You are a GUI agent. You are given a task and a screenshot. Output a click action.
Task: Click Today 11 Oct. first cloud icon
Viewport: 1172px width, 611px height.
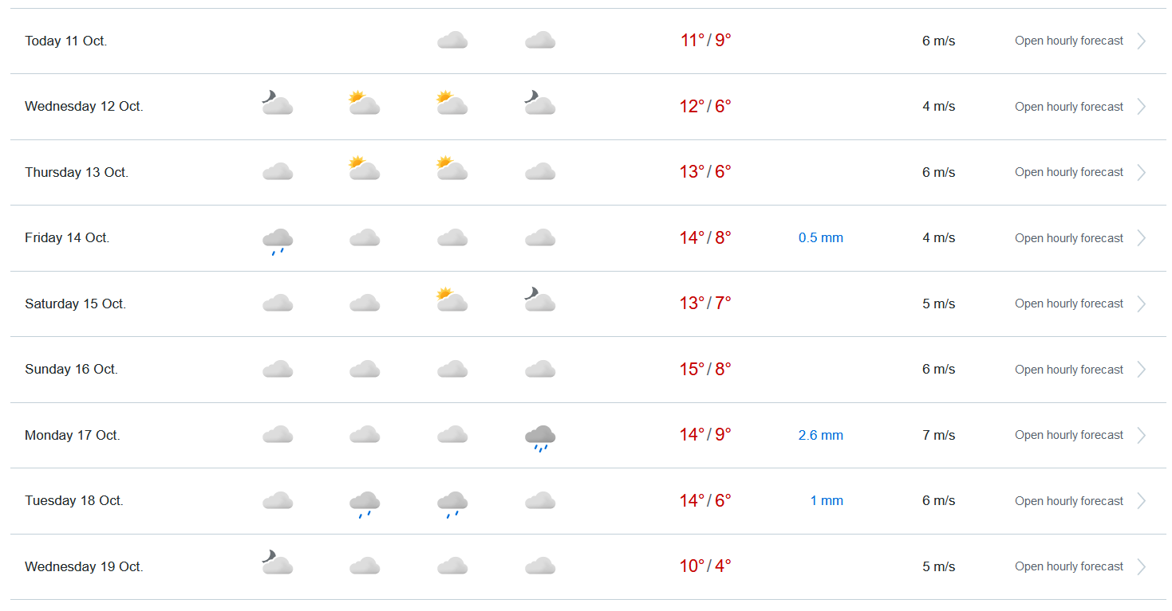click(452, 41)
